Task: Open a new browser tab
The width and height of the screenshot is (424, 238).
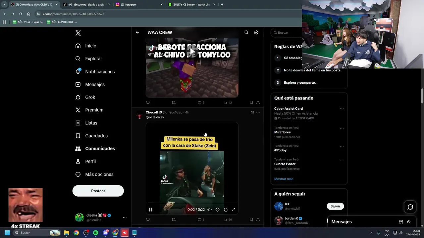Action: coord(222,5)
